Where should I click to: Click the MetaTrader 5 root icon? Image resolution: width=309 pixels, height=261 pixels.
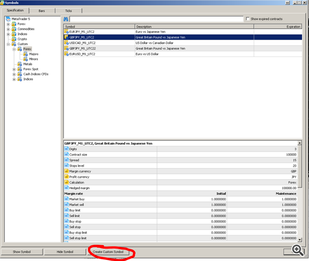8,19
